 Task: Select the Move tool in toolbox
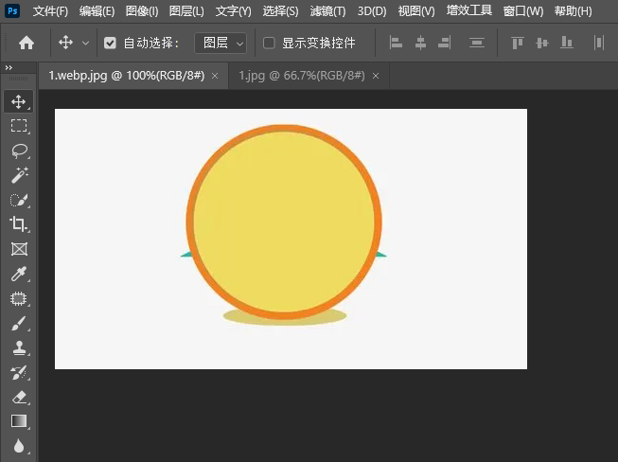(19, 101)
